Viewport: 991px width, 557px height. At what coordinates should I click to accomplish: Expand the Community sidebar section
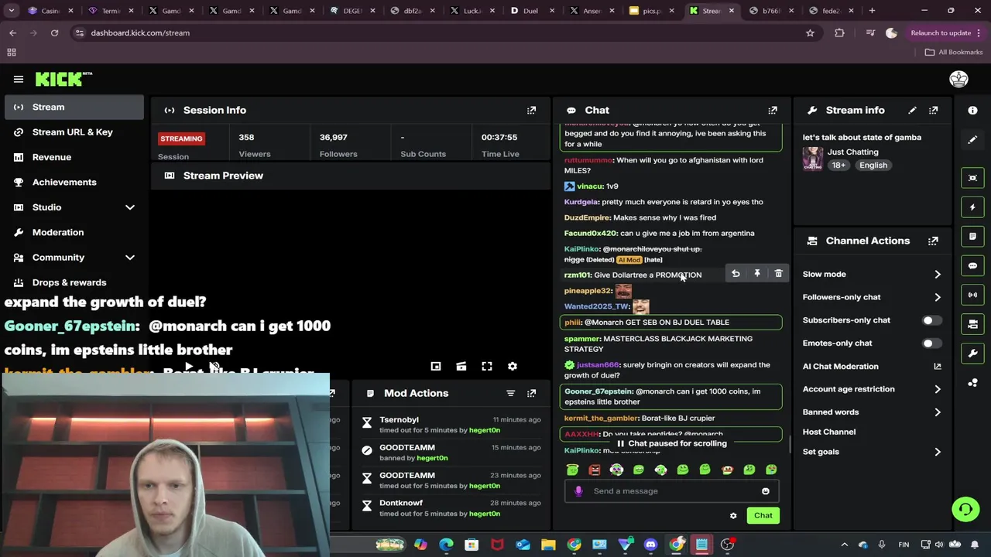pyautogui.click(x=129, y=258)
